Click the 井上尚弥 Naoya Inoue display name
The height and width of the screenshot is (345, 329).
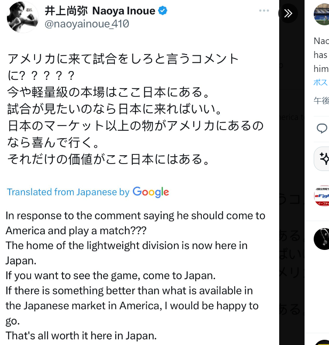coord(100,11)
